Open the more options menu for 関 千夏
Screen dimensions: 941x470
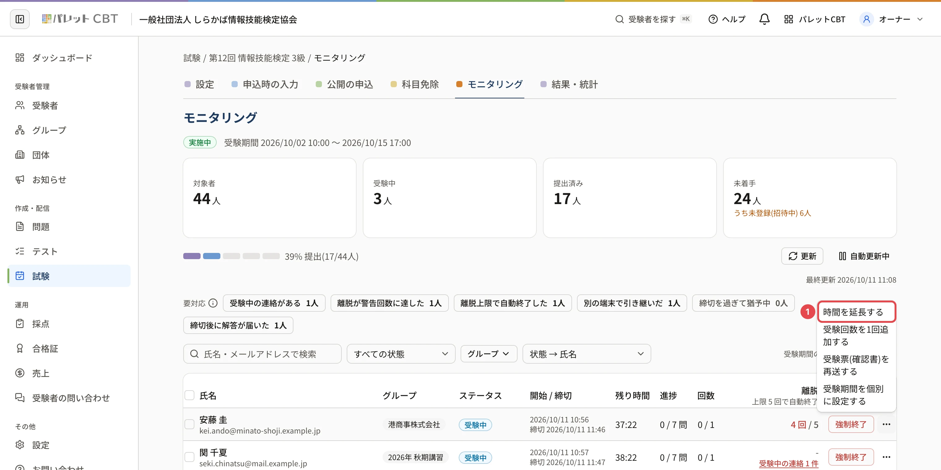pos(886,457)
